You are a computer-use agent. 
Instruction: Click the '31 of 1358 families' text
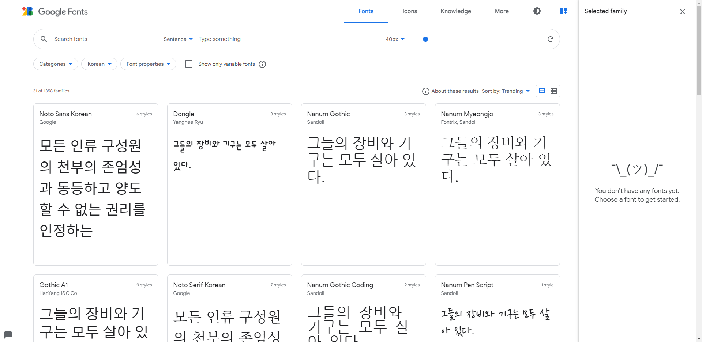coord(51,91)
